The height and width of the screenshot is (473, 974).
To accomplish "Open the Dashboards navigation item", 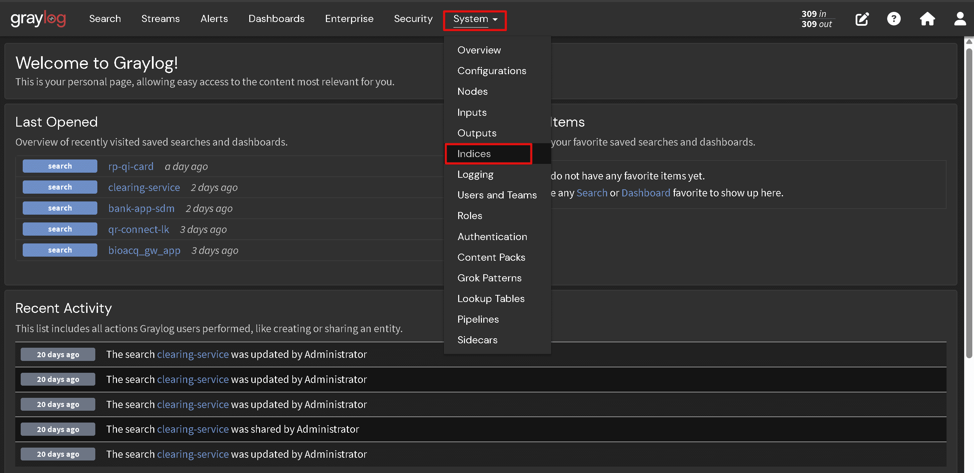I will click(x=276, y=19).
